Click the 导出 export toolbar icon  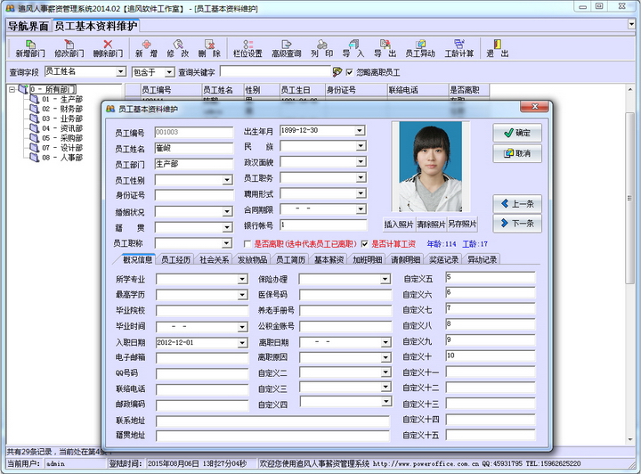pos(385,48)
